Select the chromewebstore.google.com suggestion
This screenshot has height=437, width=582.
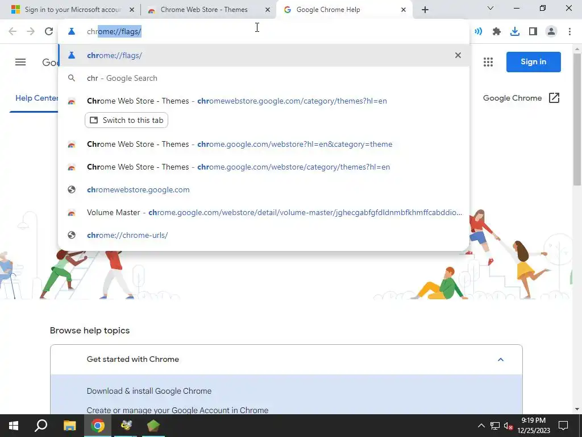264,189
